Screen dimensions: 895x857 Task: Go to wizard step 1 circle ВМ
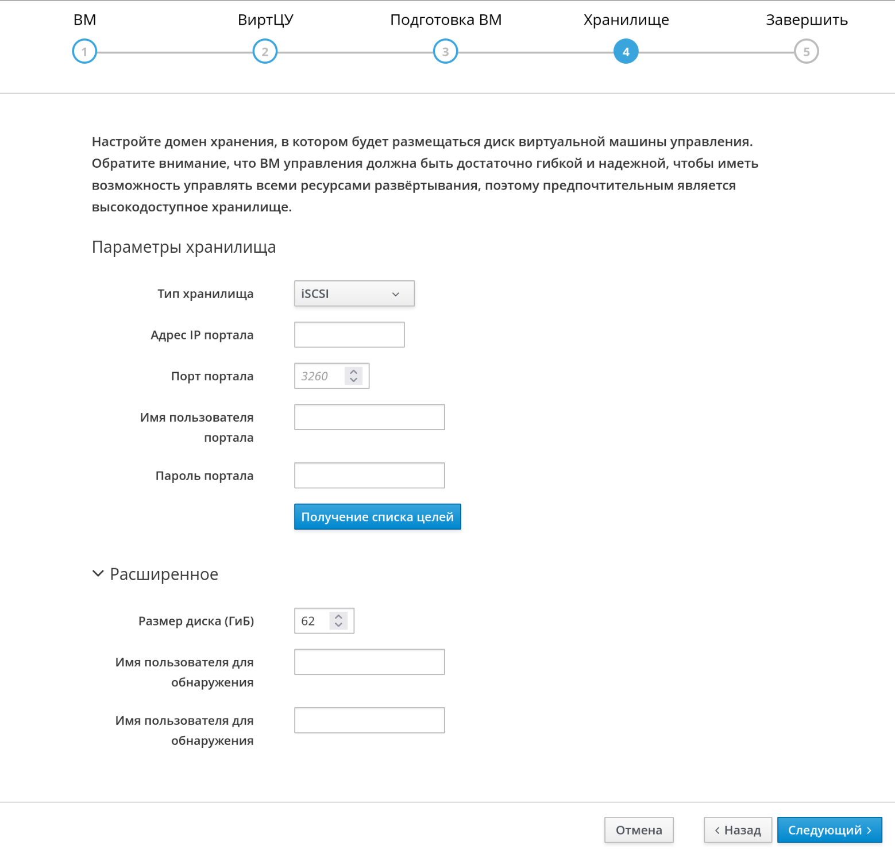pyautogui.click(x=84, y=52)
